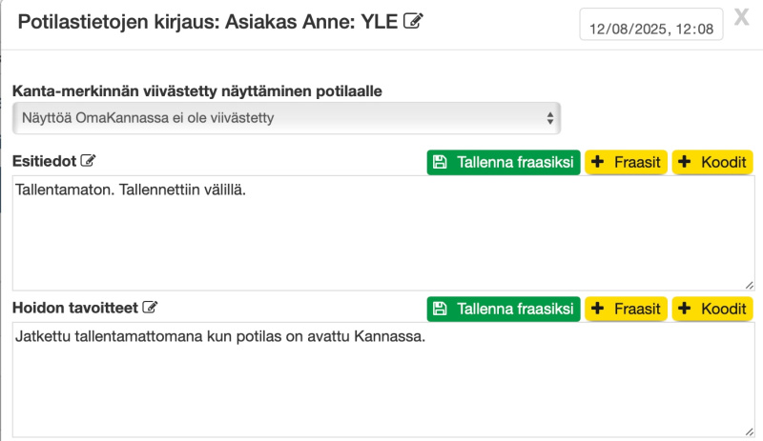Image resolution: width=763 pixels, height=441 pixels.
Task: Click the Hoidon tavoitteet text area resize handle
Action: pyautogui.click(x=748, y=431)
